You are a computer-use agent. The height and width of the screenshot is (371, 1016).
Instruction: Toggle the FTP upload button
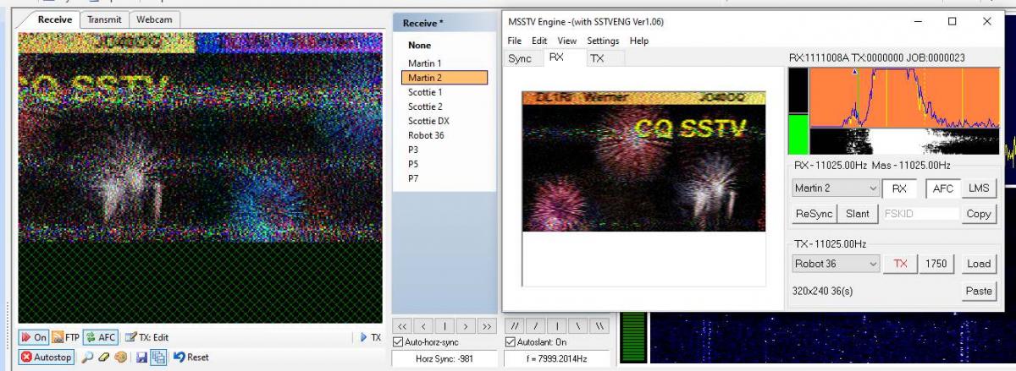coord(66,337)
